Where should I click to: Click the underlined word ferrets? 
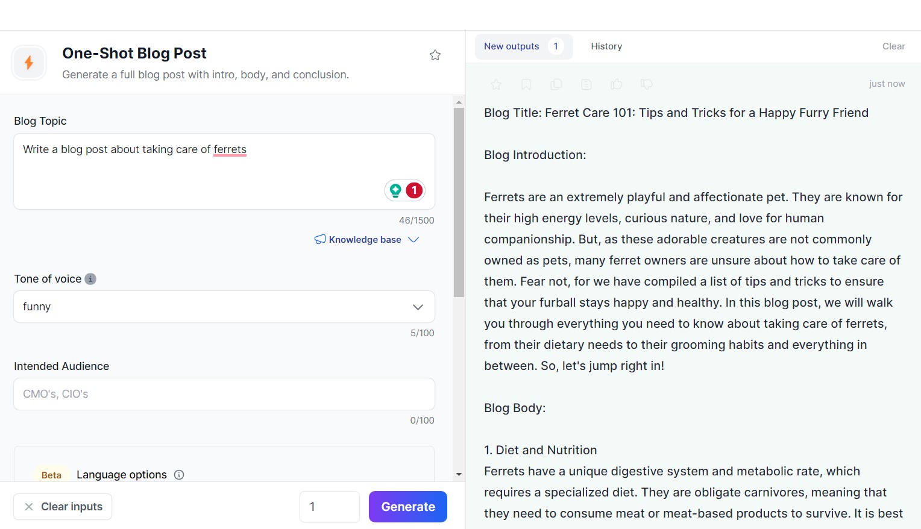tap(230, 149)
